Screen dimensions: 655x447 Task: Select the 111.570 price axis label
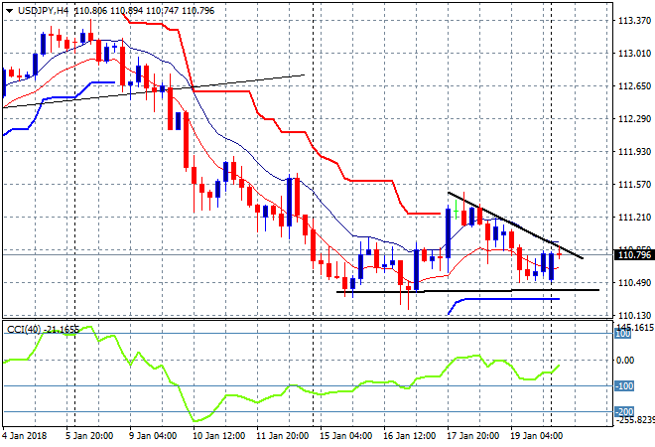click(634, 184)
